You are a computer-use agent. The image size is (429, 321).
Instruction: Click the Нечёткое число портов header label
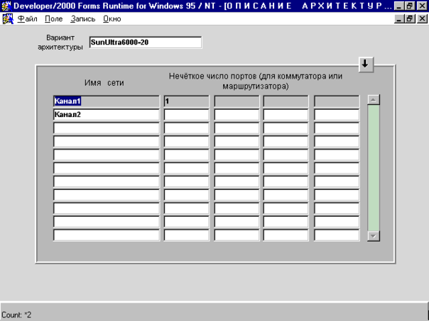(256, 81)
